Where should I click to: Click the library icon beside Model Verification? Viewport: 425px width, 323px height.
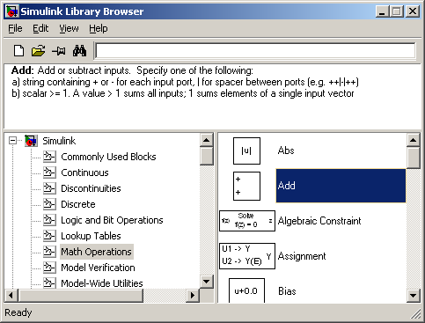pyautogui.click(x=49, y=268)
